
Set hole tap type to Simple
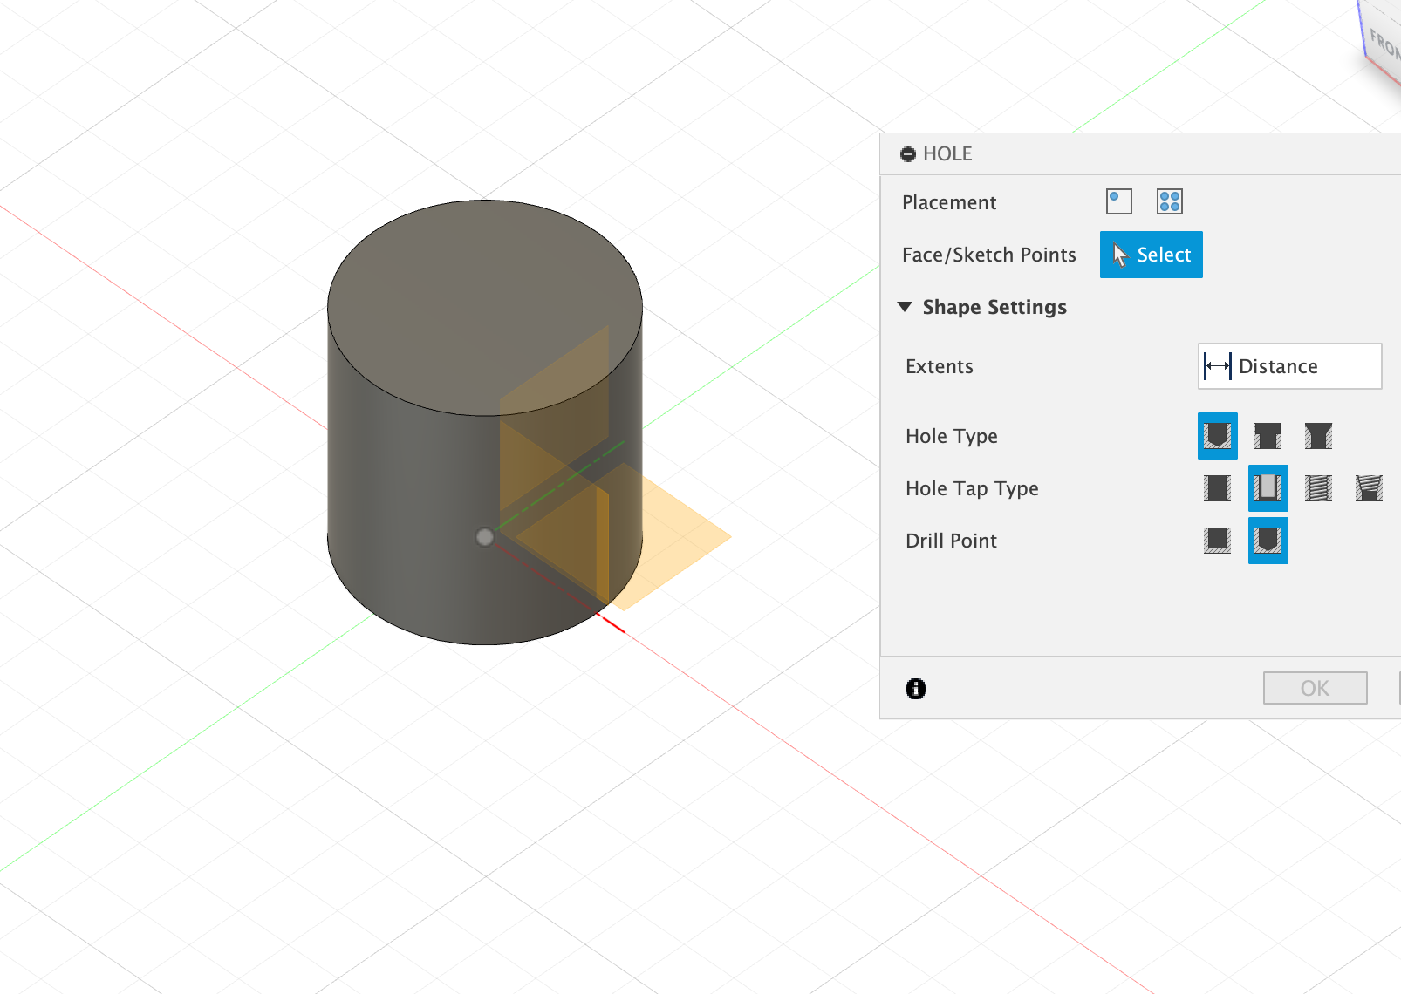pos(1217,488)
